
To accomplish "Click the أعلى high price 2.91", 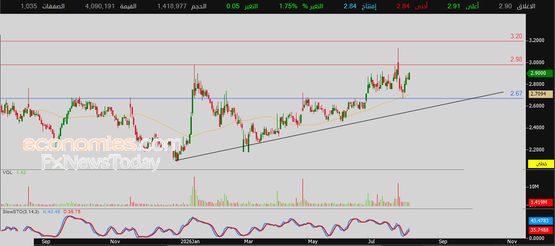I will [x=454, y=6].
